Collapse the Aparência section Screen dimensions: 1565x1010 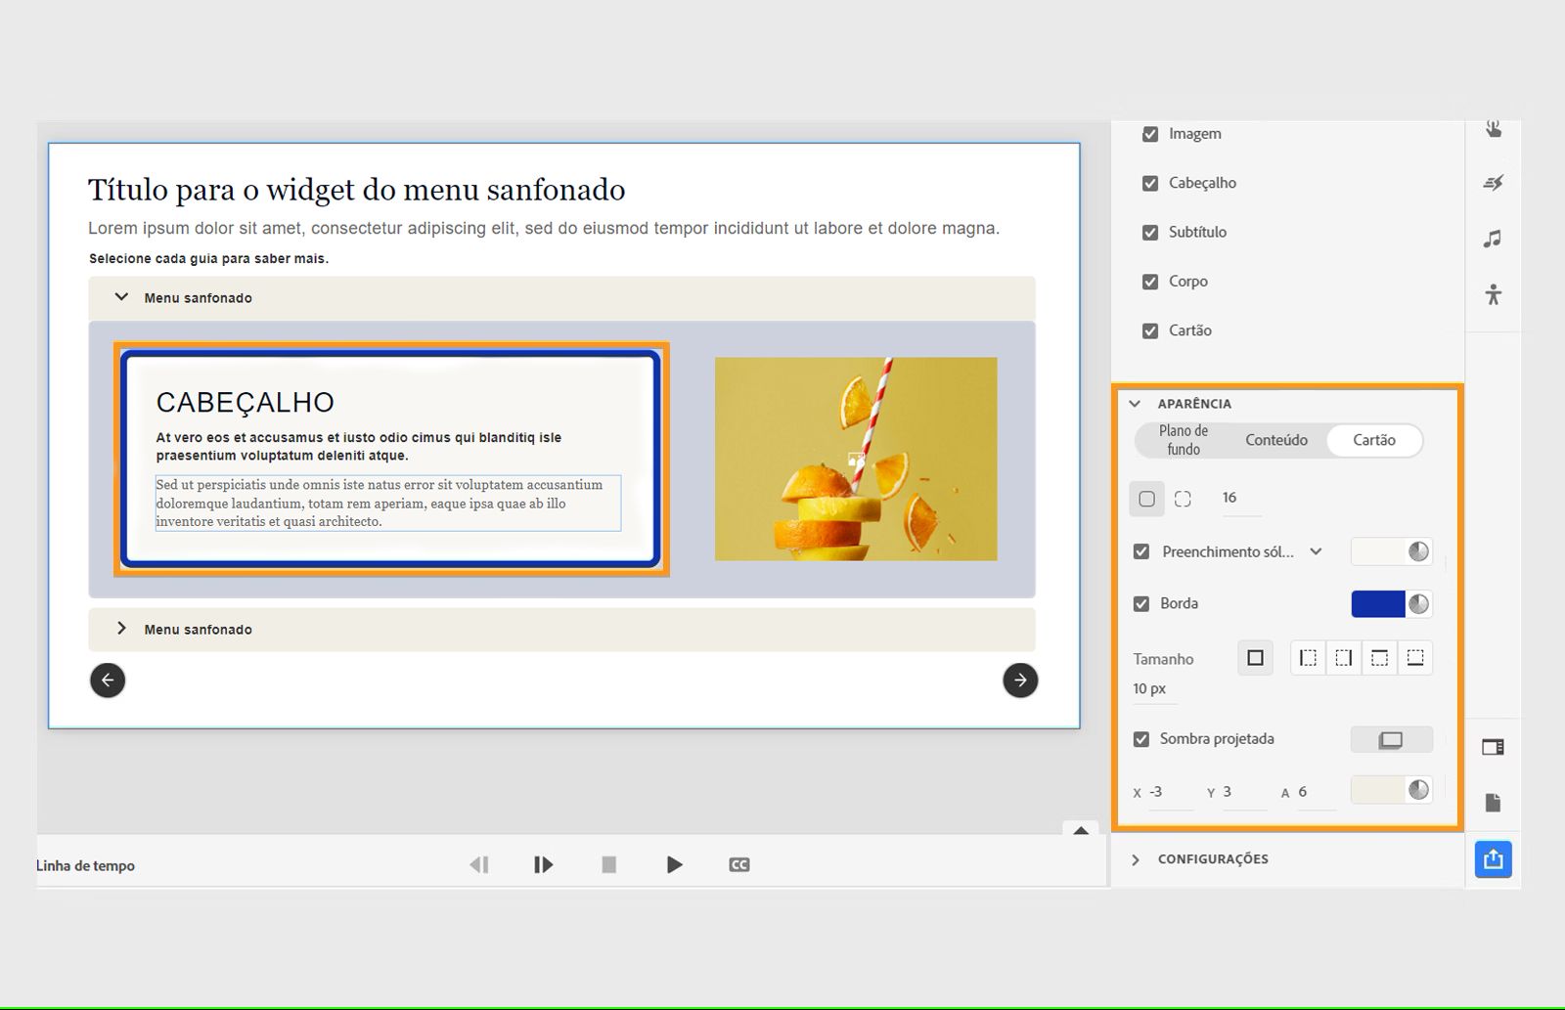(1136, 402)
